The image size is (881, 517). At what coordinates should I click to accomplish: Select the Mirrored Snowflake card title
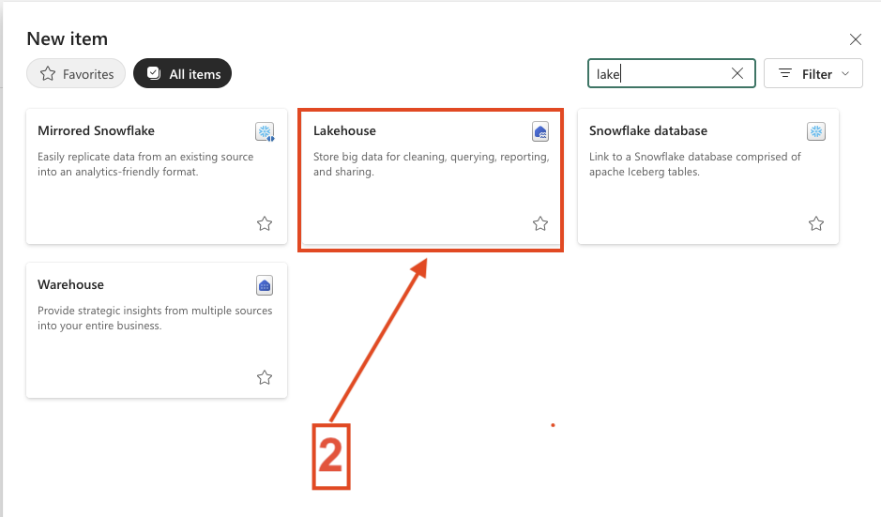coord(96,131)
